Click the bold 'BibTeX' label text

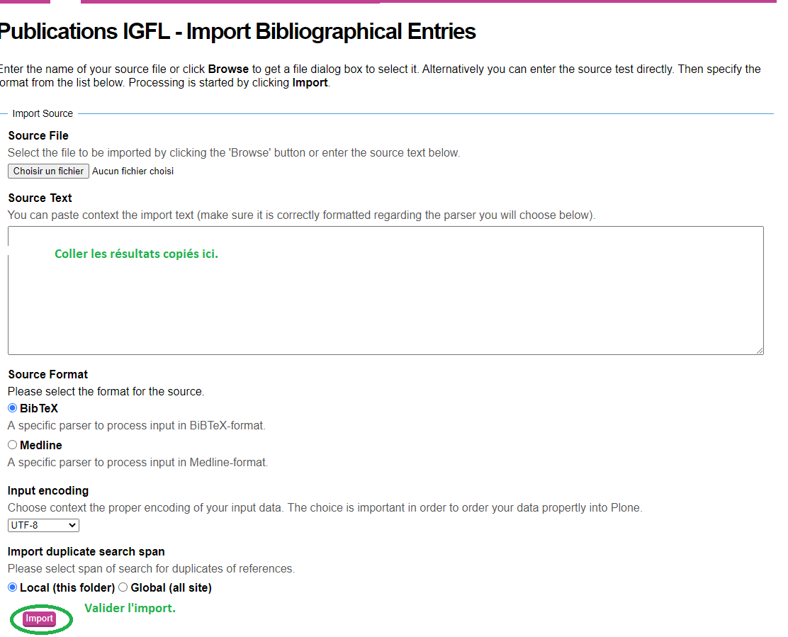click(x=39, y=409)
